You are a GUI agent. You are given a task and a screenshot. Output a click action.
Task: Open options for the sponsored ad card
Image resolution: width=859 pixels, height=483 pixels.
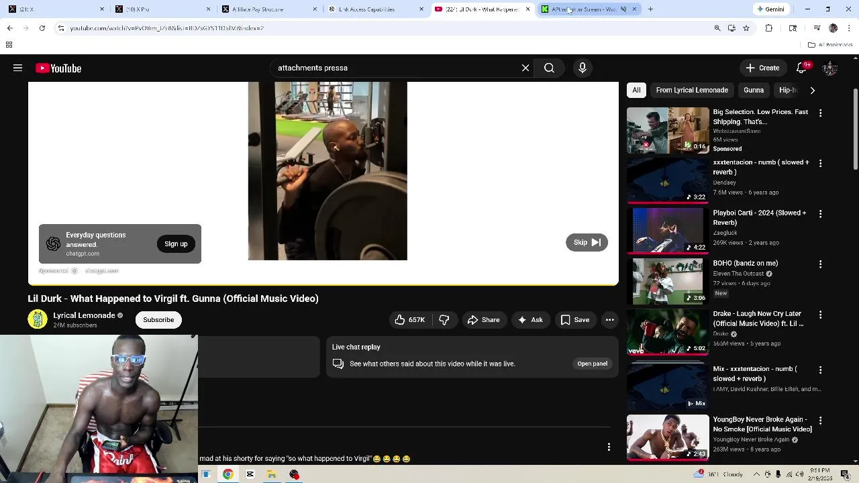(x=820, y=113)
